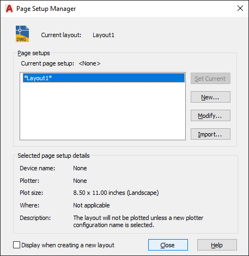Open Modify for the selected page setup
Screen dimensions: 249x256
click(x=210, y=116)
